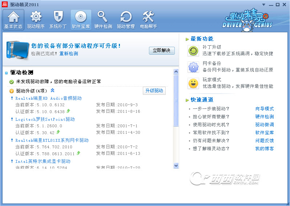Click the 最新功能 green triangle marker
Viewport: 290px width, 206px height.
[x=187, y=39]
